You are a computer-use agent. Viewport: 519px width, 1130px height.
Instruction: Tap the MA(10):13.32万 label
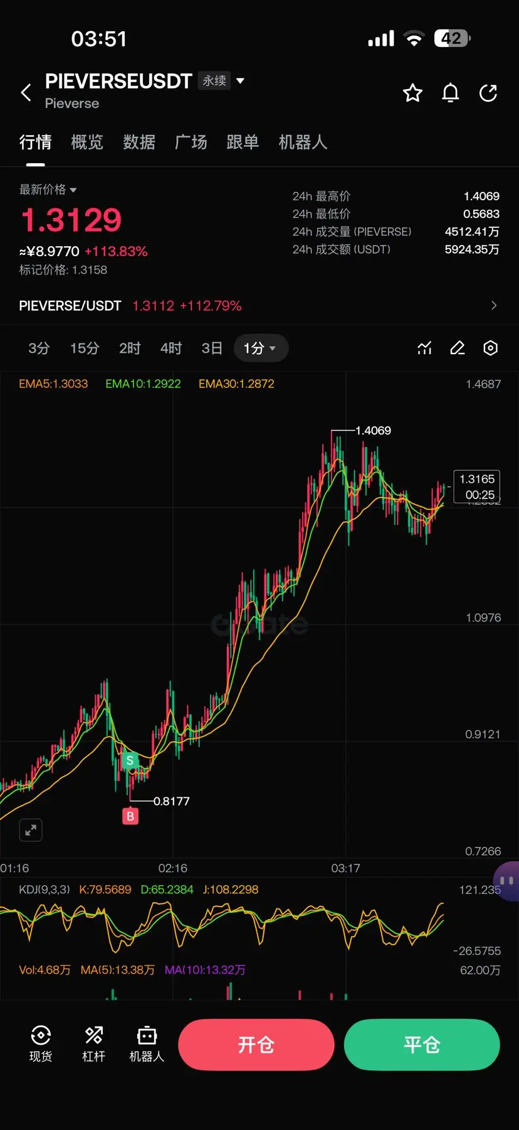tap(205, 970)
